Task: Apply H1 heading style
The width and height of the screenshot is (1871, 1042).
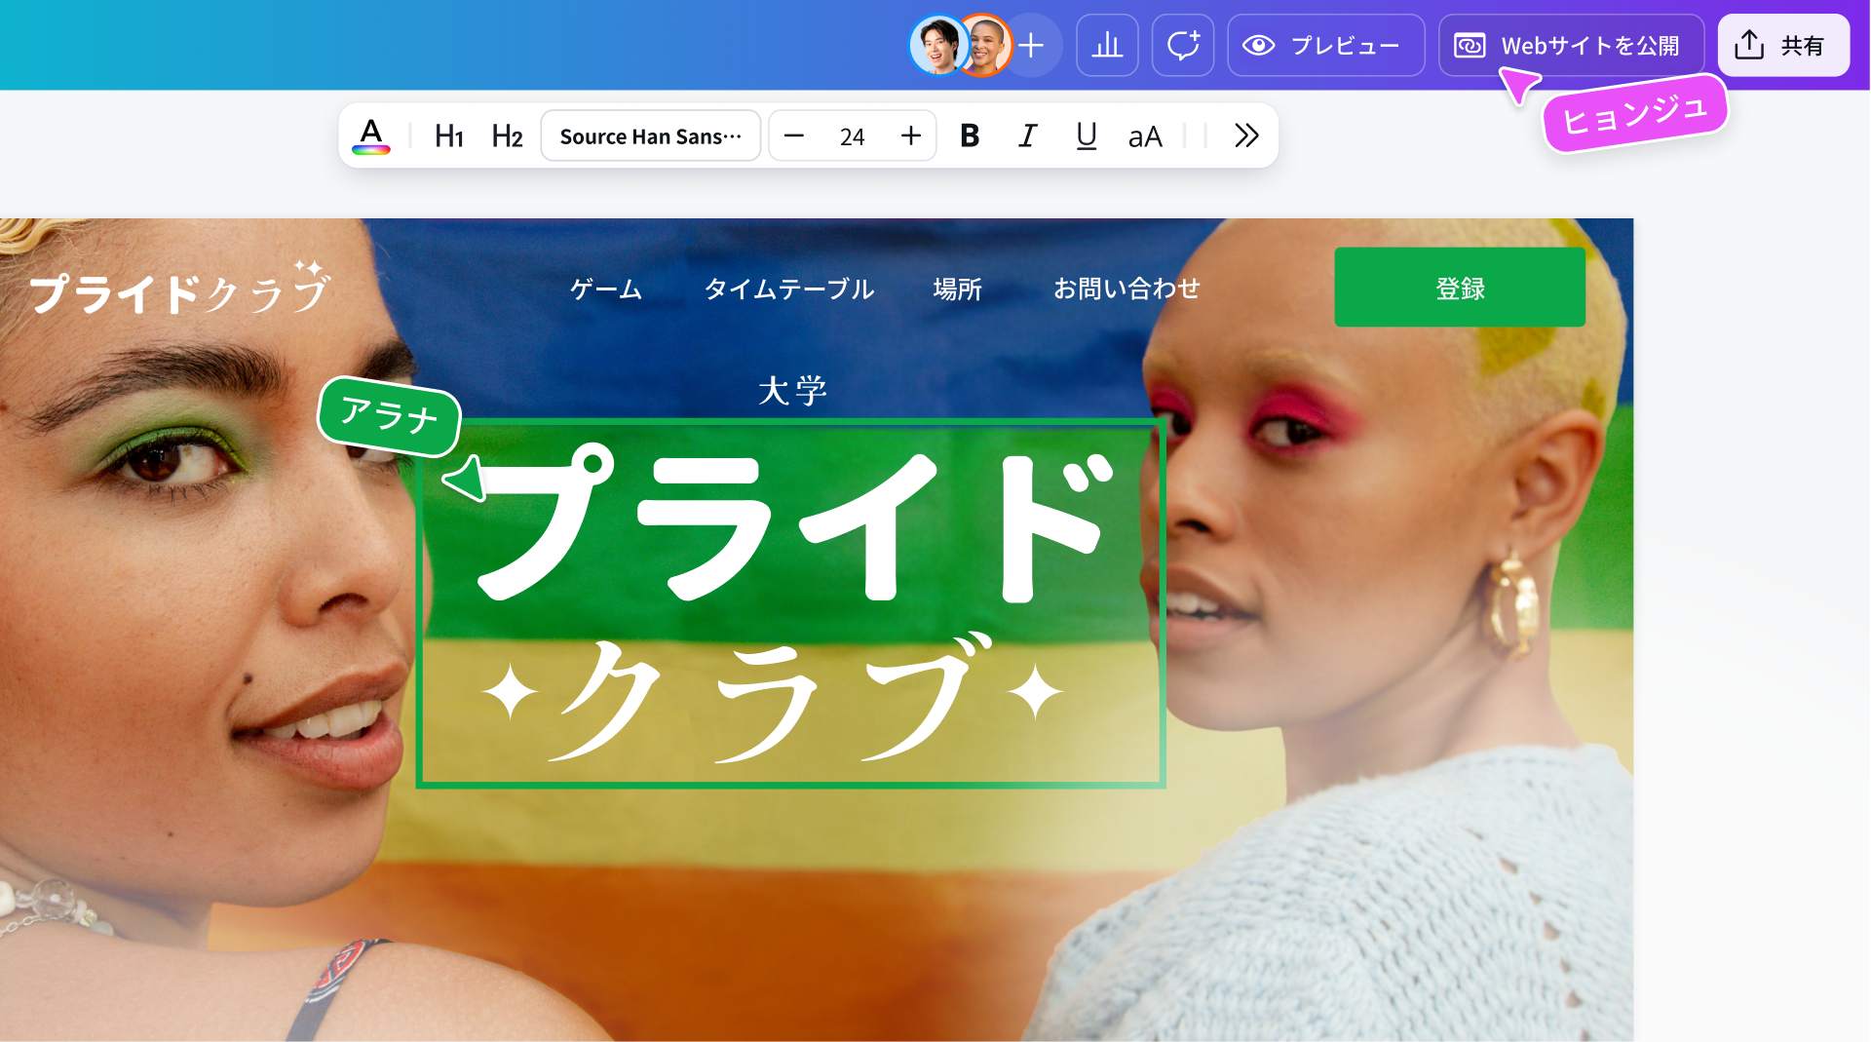Action: [448, 135]
